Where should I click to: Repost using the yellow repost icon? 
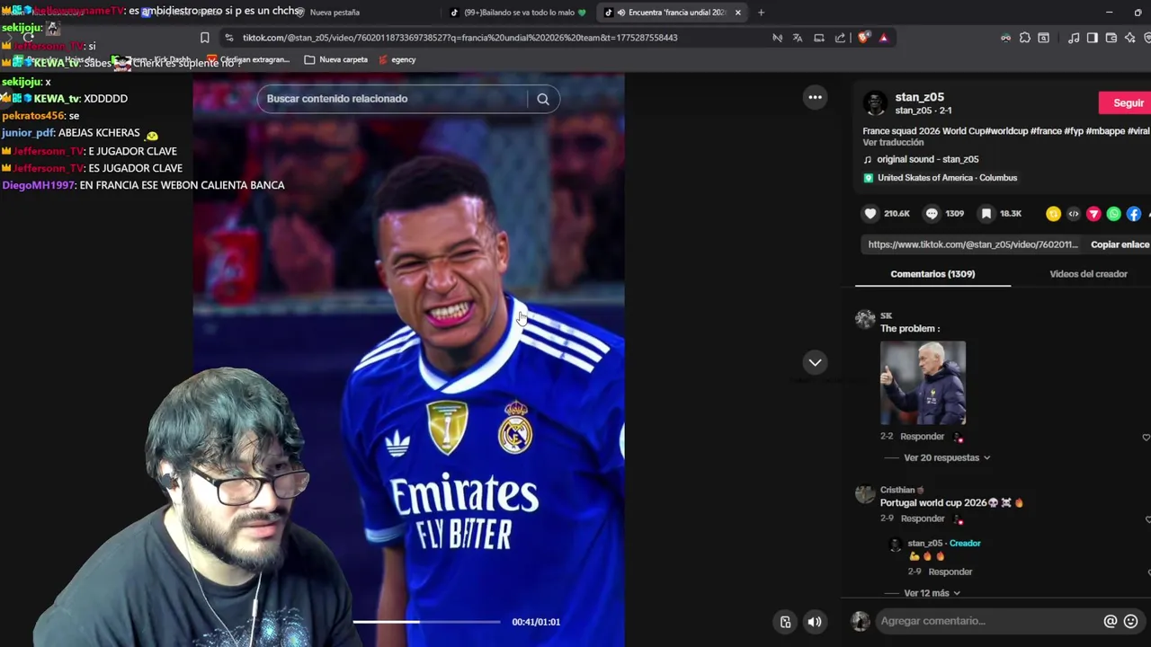(1053, 214)
